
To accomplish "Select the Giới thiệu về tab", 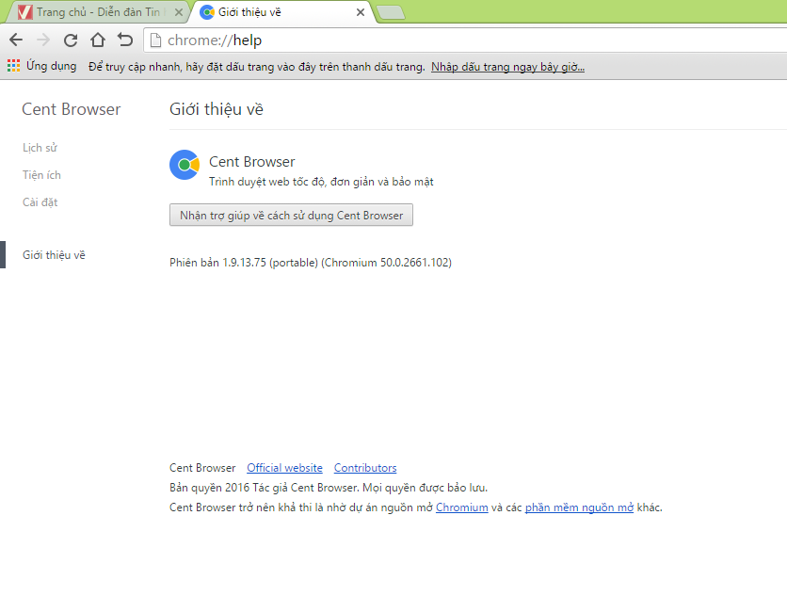I will (x=281, y=12).
